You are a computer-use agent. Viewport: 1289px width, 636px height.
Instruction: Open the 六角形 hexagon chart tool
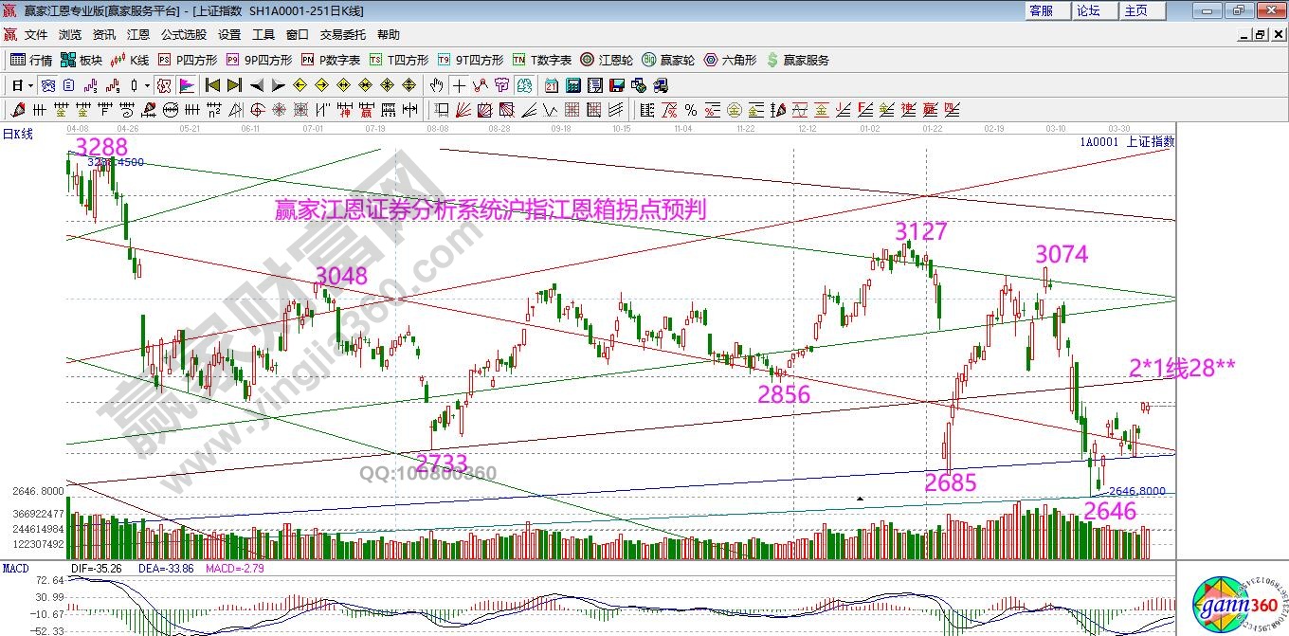coord(731,60)
